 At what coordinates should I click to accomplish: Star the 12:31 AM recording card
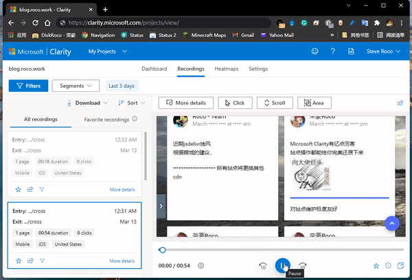click(x=19, y=261)
